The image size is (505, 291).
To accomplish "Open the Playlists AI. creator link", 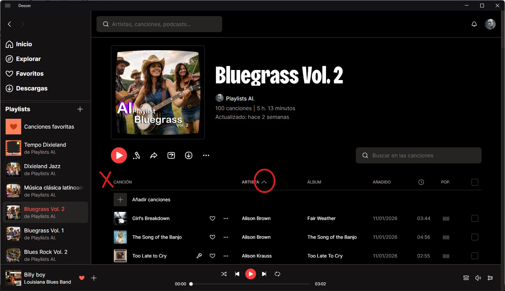I will click(240, 98).
